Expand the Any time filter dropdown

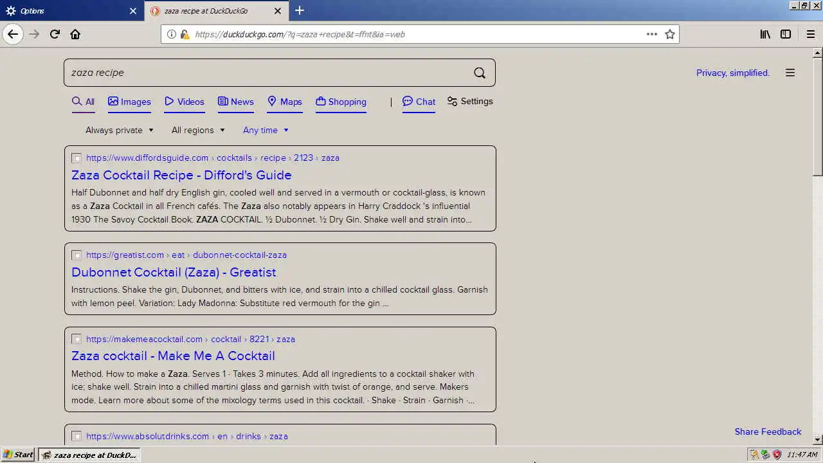pyautogui.click(x=266, y=130)
